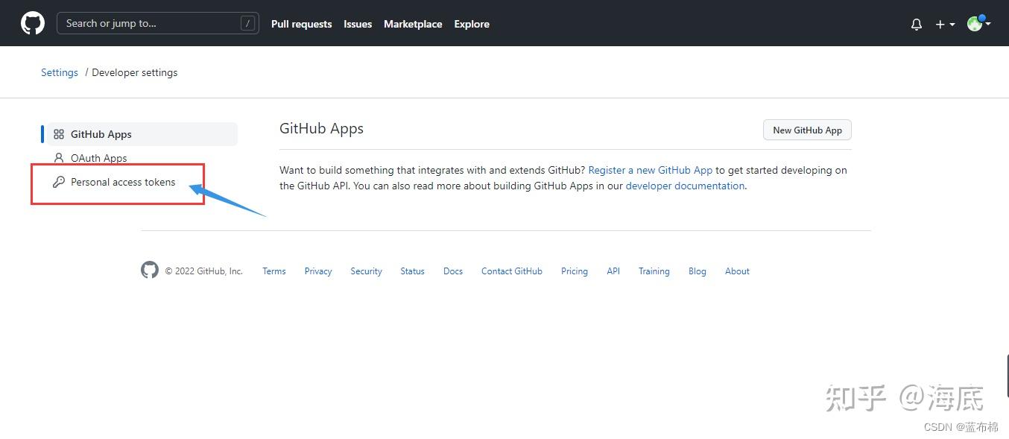Click the Contact GitHub footer link
Screen dimensions: 1009x439
click(511, 271)
